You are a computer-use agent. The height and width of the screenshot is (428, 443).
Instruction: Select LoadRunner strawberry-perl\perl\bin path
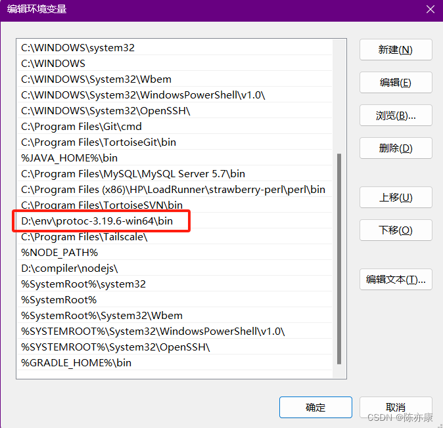coord(174,190)
